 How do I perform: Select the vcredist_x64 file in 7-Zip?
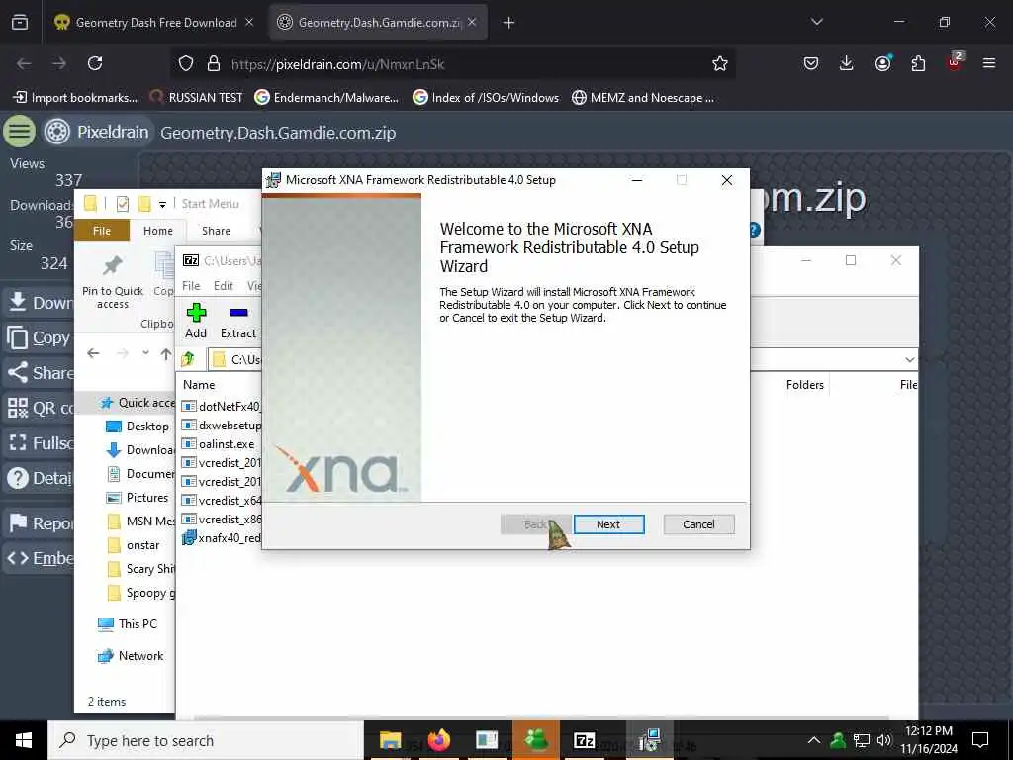coord(221,500)
